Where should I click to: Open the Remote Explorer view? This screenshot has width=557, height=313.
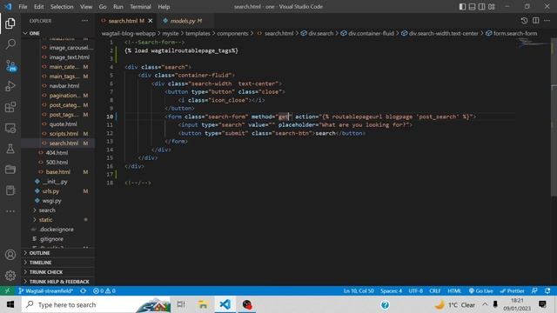[x=10, y=128]
